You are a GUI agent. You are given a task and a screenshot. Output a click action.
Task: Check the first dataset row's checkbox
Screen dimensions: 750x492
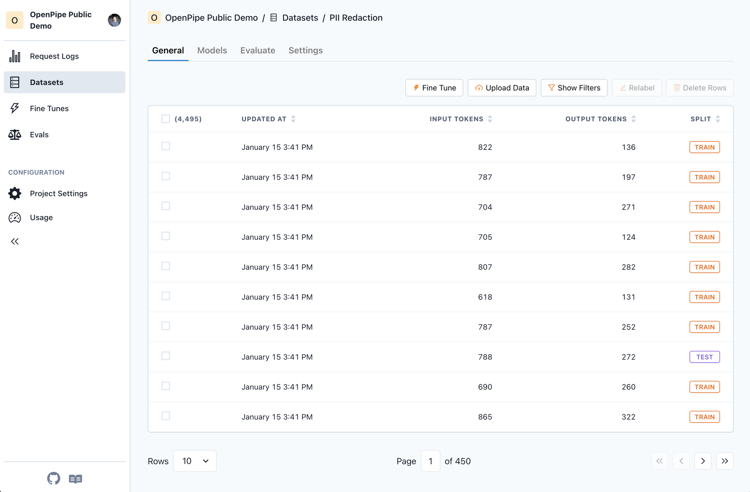pyautogui.click(x=165, y=146)
